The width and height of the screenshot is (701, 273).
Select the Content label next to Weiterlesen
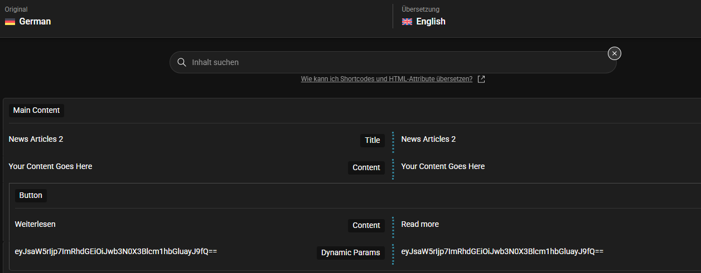[366, 225]
